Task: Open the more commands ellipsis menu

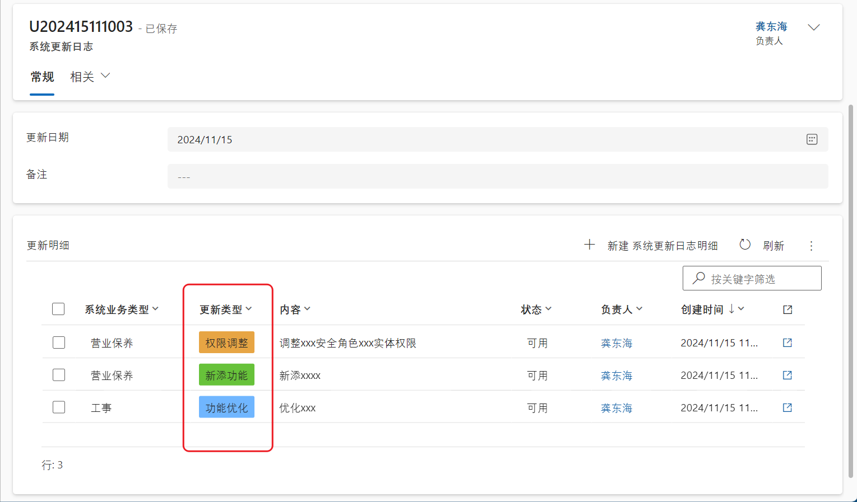Action: 811,246
